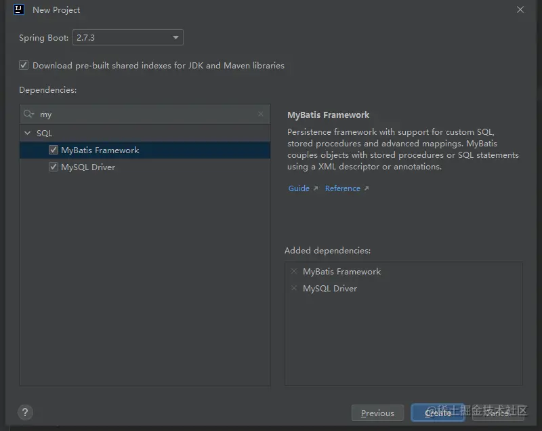The height and width of the screenshot is (431, 542).
Task: Open help with the question mark icon
Action: point(25,412)
